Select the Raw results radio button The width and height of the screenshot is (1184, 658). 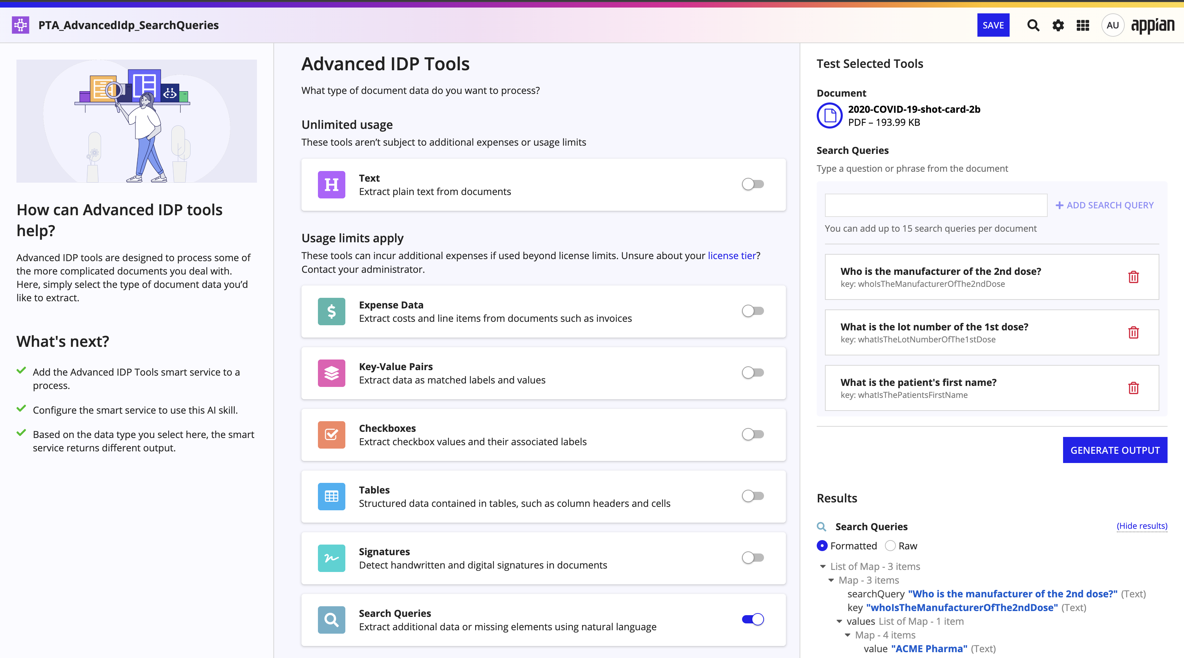pyautogui.click(x=890, y=546)
